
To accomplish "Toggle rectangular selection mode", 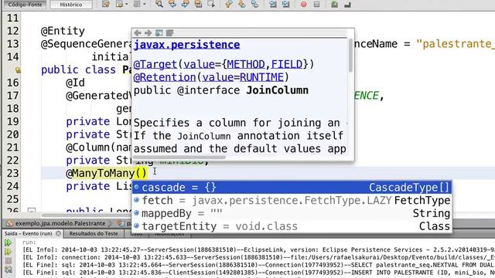I will (x=211, y=5).
